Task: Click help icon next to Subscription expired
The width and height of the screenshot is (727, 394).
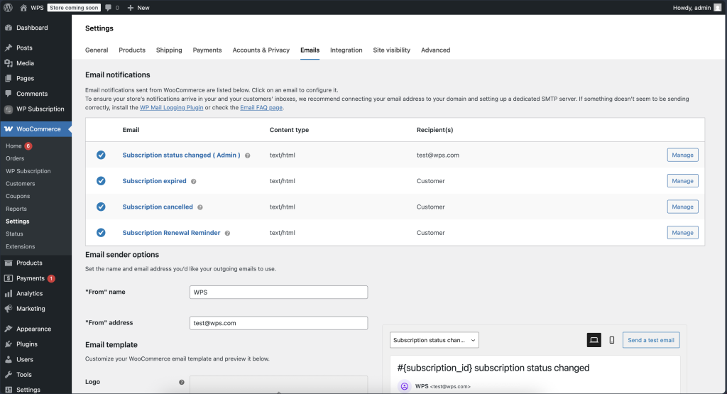Action: 194,181
